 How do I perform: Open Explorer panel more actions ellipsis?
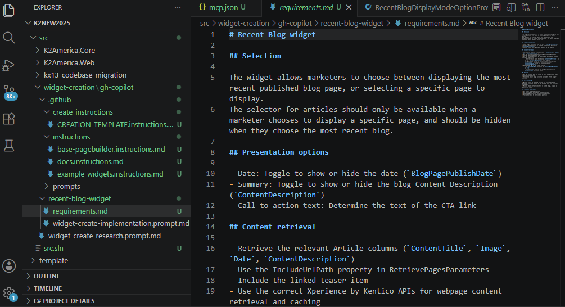pos(178,7)
